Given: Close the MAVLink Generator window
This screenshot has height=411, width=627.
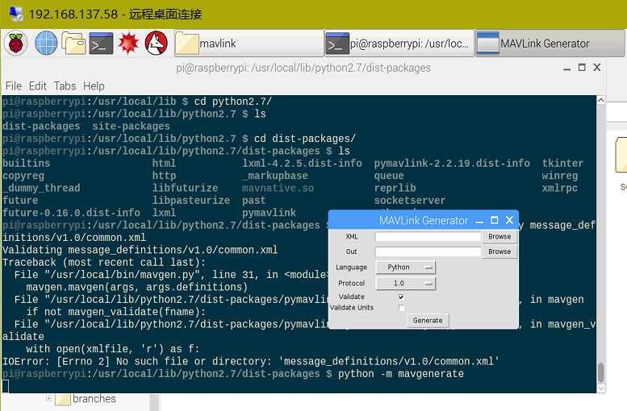Looking at the screenshot, I should coord(509,220).
